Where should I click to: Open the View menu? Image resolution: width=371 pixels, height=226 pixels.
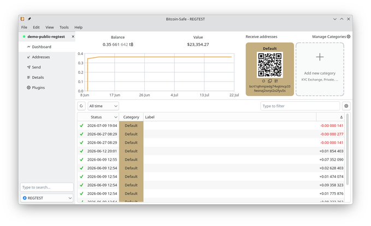click(50, 27)
